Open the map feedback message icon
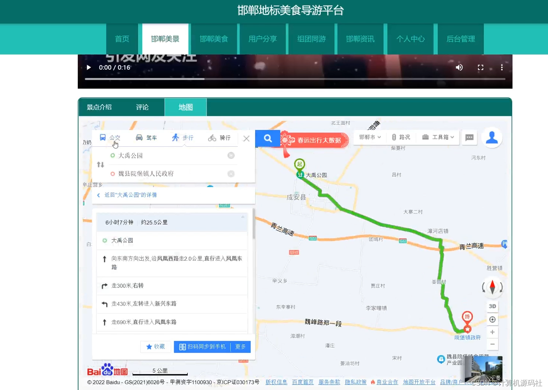548x390 pixels. pyautogui.click(x=469, y=137)
